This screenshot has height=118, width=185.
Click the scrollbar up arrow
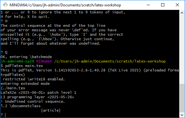[182, 13]
